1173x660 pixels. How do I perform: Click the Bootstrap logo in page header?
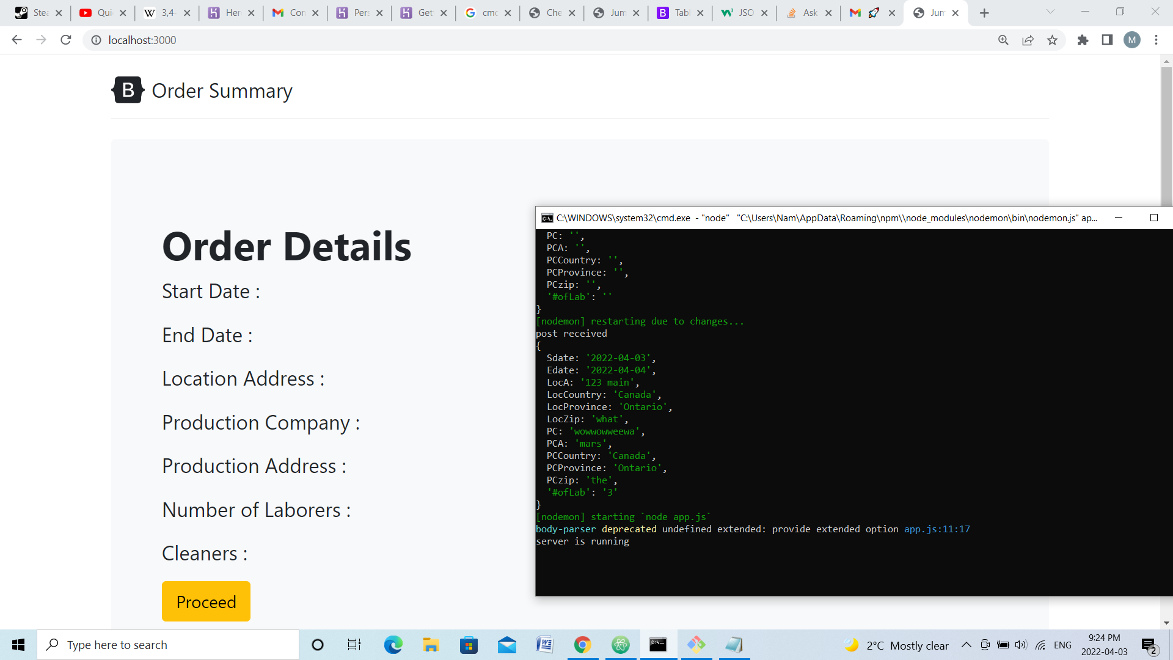128,90
